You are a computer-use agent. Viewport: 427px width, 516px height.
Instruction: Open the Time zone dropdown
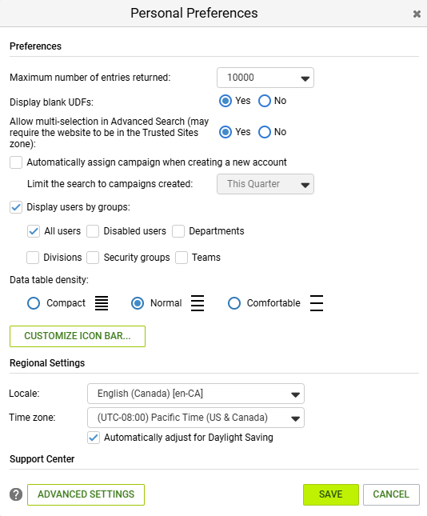tap(196, 418)
